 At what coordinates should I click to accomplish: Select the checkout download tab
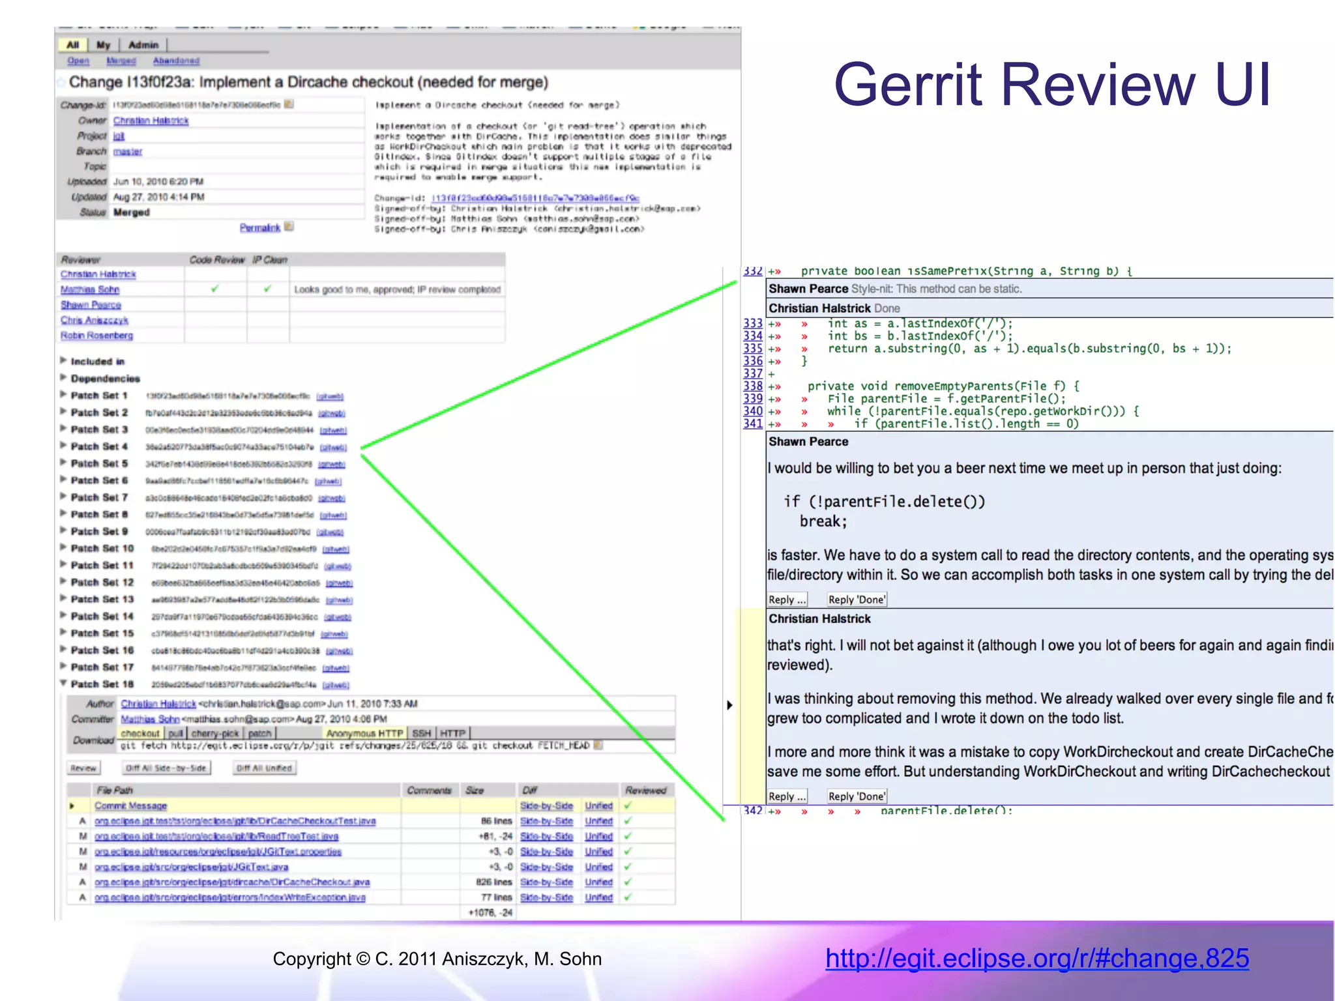(140, 733)
